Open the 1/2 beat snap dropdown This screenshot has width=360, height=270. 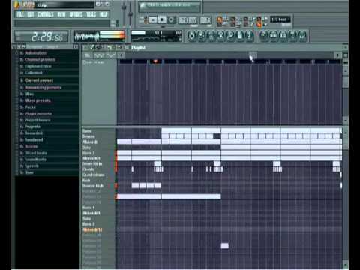280,19
